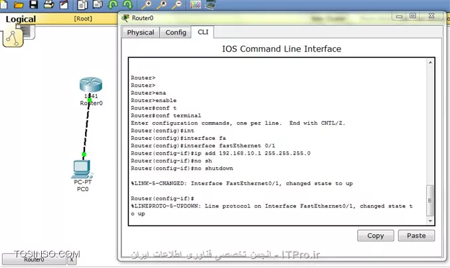Viewport: 450px width, 268px height.
Task: Reset zoom with the middle magnifier
Action: pos(161,4)
